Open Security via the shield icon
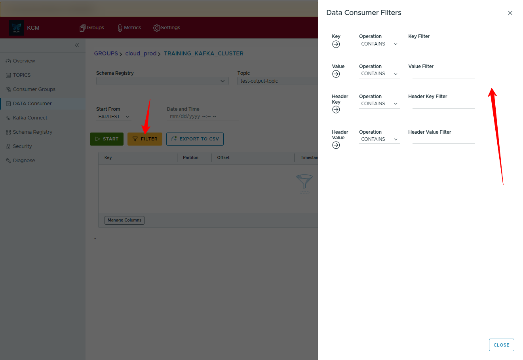 coord(9,146)
